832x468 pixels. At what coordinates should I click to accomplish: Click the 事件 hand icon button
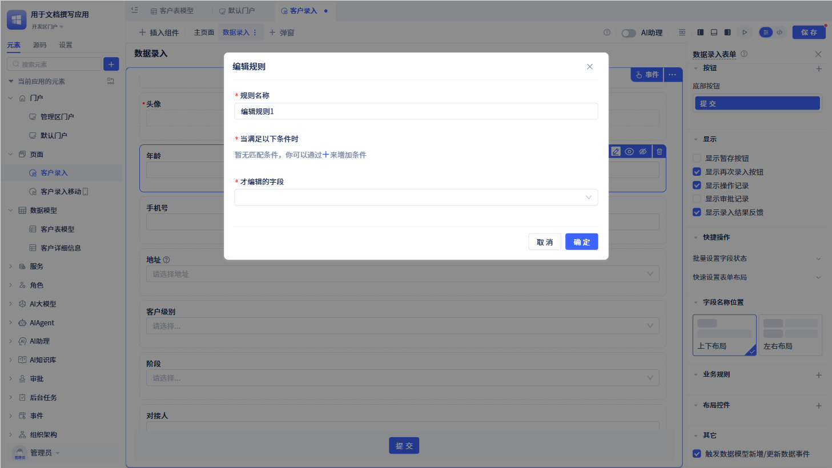(647, 75)
